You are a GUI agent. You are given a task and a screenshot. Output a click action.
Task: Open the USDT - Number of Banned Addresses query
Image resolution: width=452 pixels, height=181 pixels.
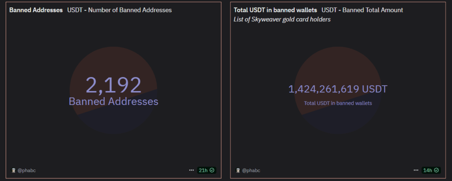click(x=119, y=10)
